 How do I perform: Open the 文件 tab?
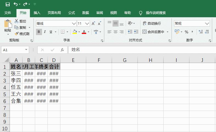coord(8,13)
